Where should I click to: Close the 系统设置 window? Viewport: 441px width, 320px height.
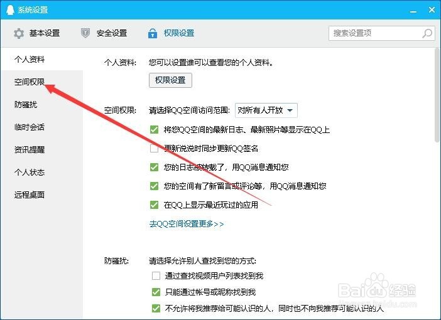tap(432, 10)
